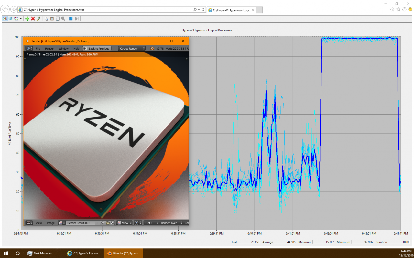The width and height of the screenshot is (414, 258).
Task: Open the browser Tools gear icon
Action: [404, 10]
